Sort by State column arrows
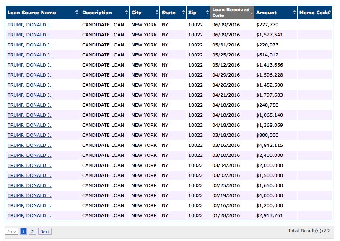The image size is (340, 241). click(184, 12)
